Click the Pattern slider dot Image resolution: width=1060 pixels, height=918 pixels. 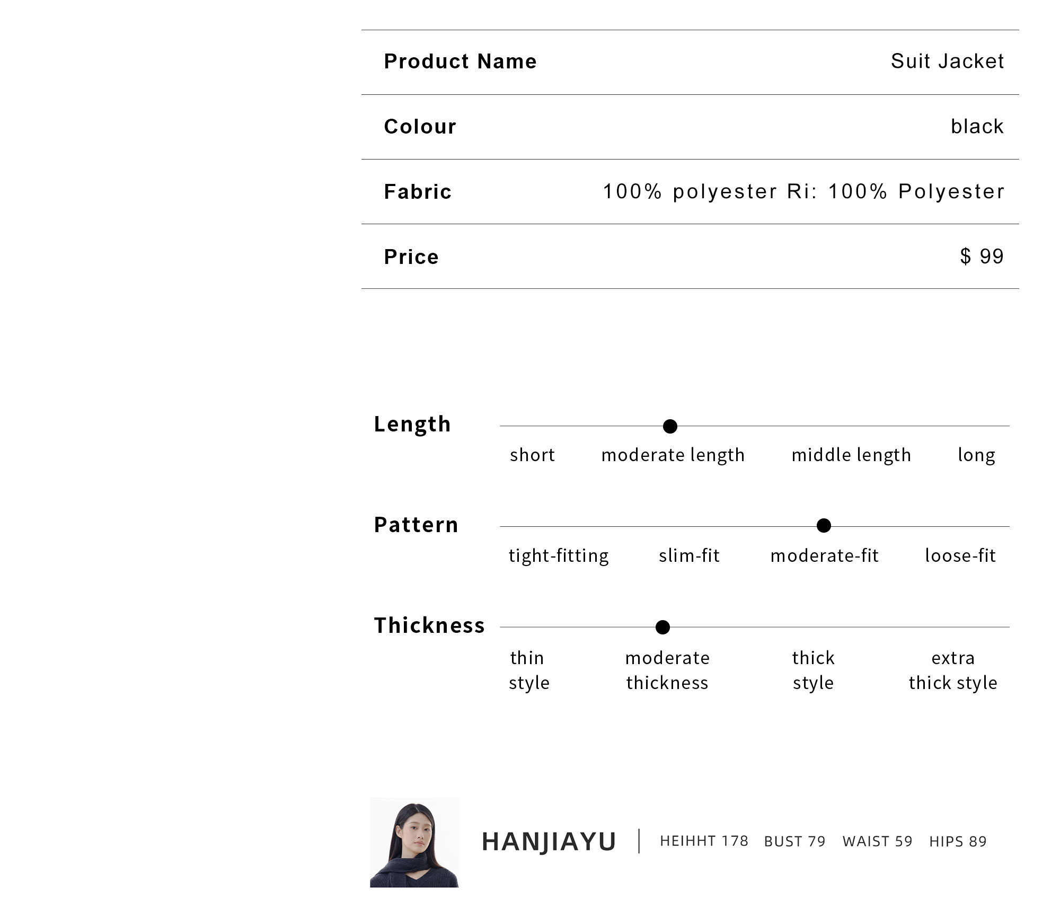824,526
